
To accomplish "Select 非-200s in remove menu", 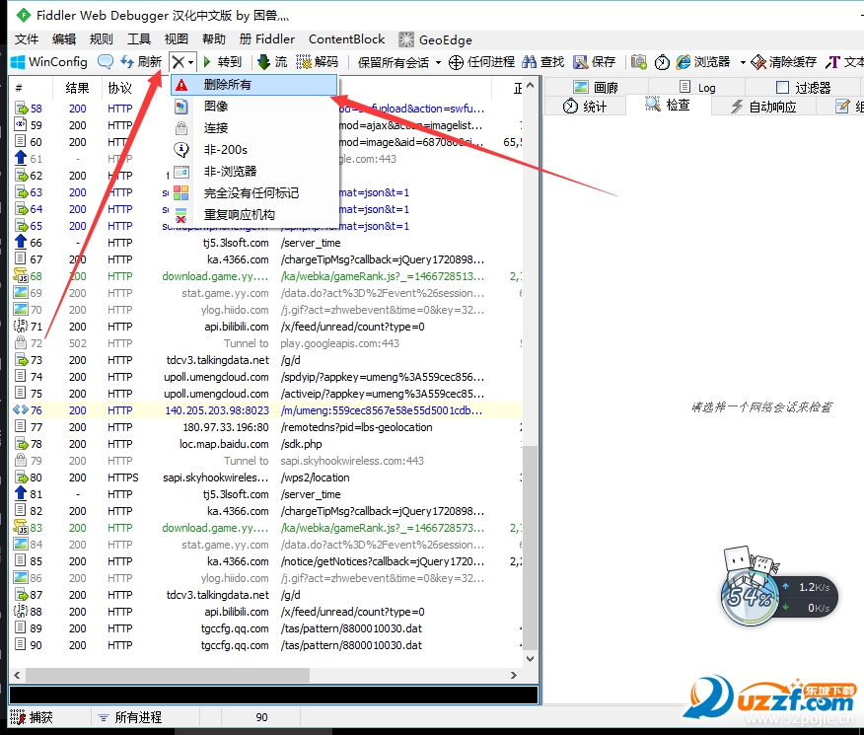I will coord(253,149).
